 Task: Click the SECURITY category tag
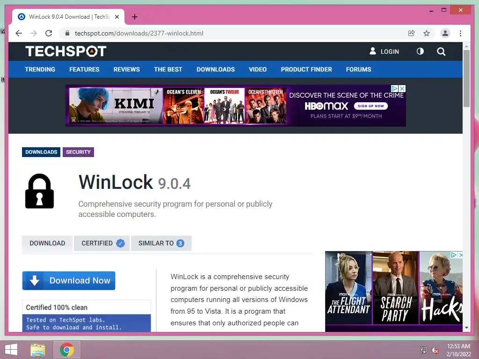[78, 152]
